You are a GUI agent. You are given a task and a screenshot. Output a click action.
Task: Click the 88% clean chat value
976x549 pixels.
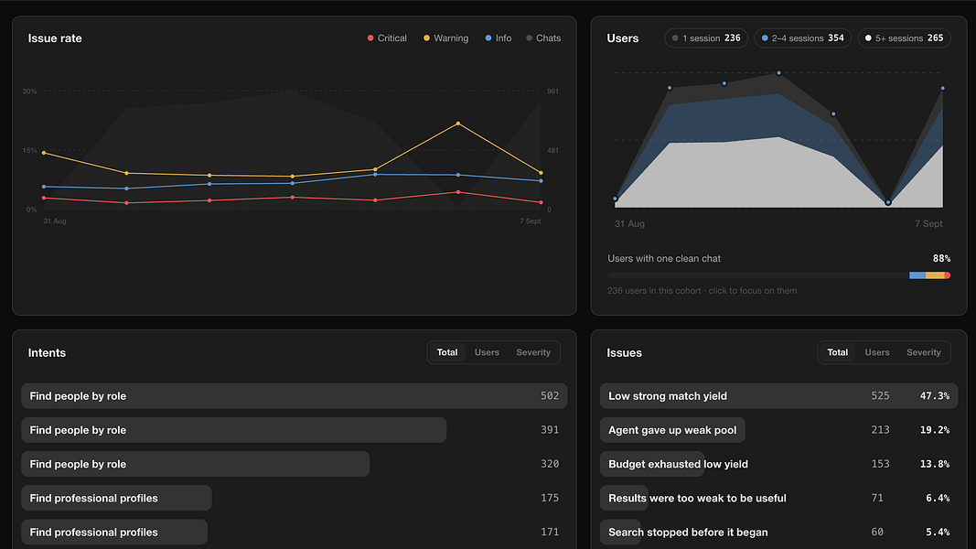pos(942,258)
